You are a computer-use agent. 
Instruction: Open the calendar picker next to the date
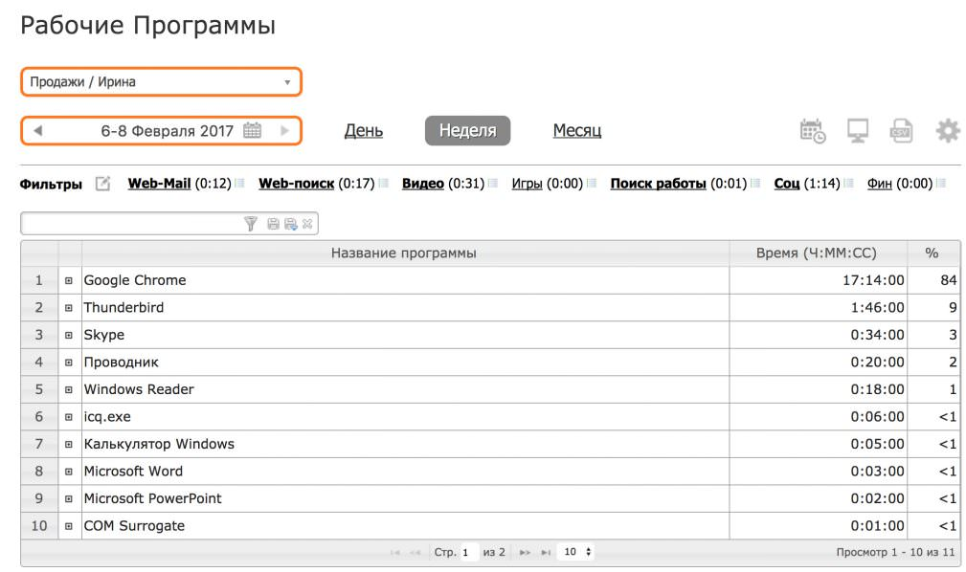click(x=252, y=129)
